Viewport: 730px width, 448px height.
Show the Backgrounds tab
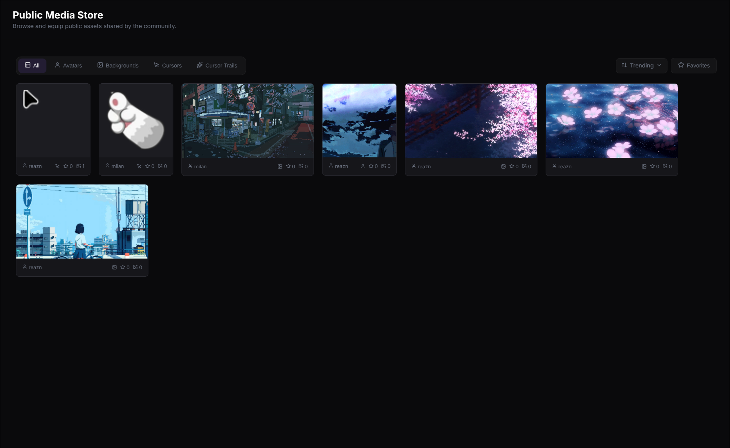[x=118, y=65]
